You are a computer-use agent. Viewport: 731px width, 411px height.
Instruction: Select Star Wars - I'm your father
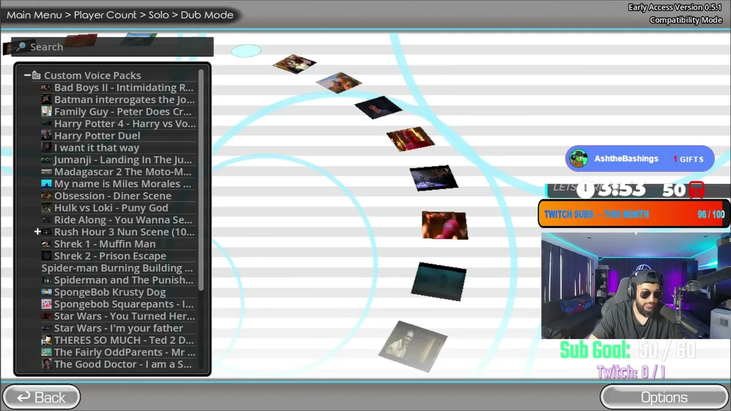[x=119, y=328]
